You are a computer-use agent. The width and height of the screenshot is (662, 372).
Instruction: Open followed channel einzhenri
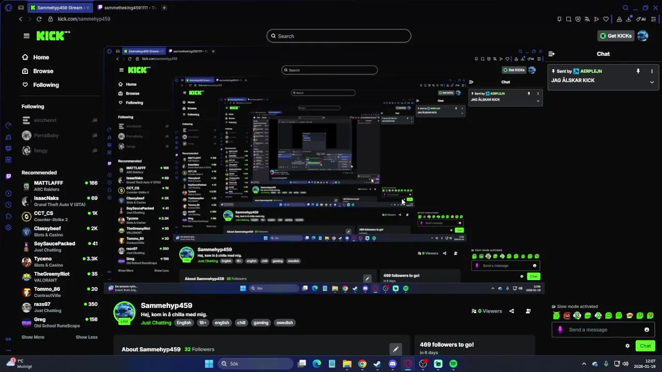point(59,120)
